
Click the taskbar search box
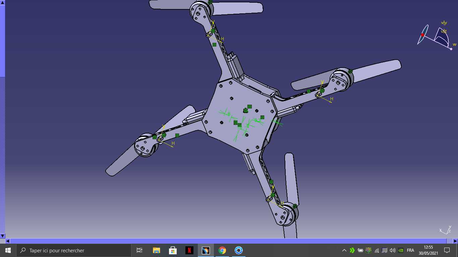pyautogui.click(x=74, y=250)
